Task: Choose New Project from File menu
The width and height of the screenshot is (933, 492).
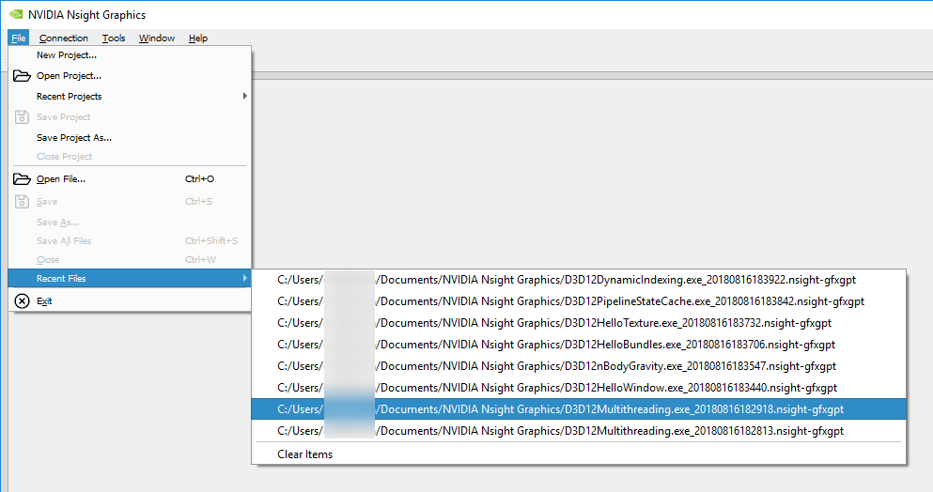Action: (x=67, y=55)
